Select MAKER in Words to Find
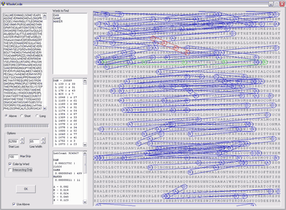 pyautogui.click(x=58, y=21)
